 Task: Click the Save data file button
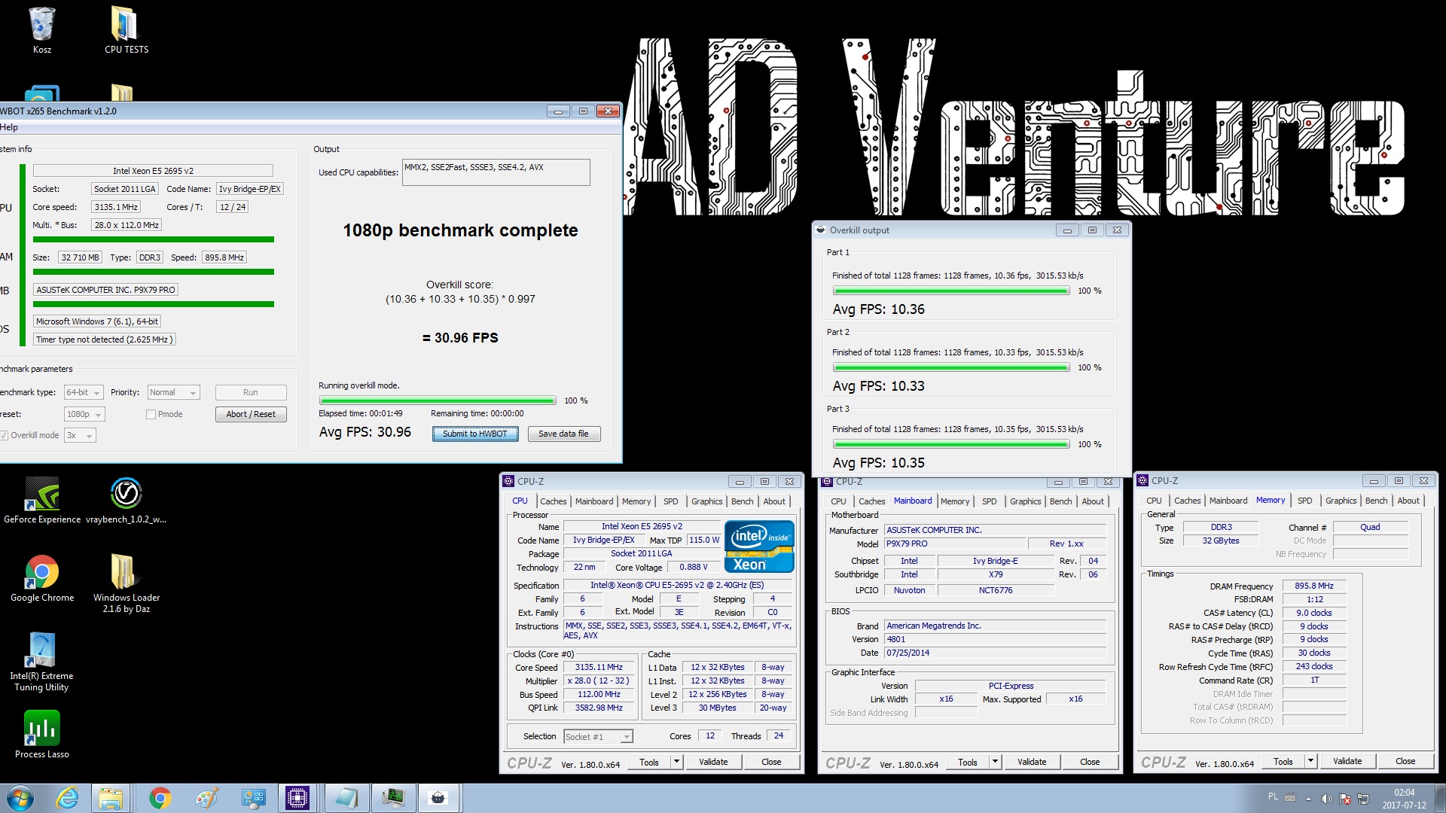click(563, 434)
